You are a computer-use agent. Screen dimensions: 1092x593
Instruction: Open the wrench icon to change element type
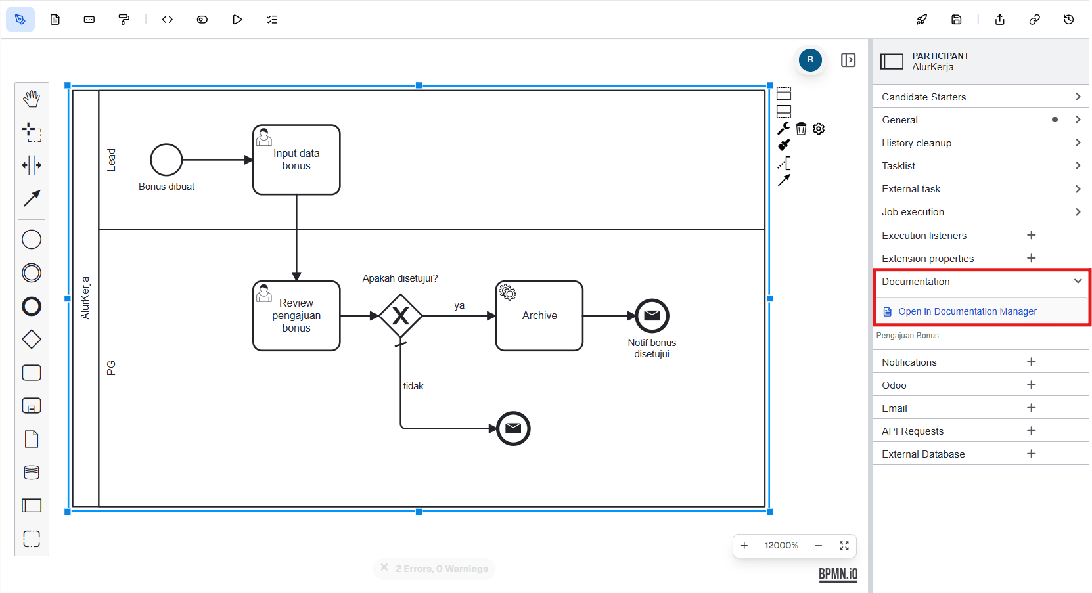click(x=784, y=129)
